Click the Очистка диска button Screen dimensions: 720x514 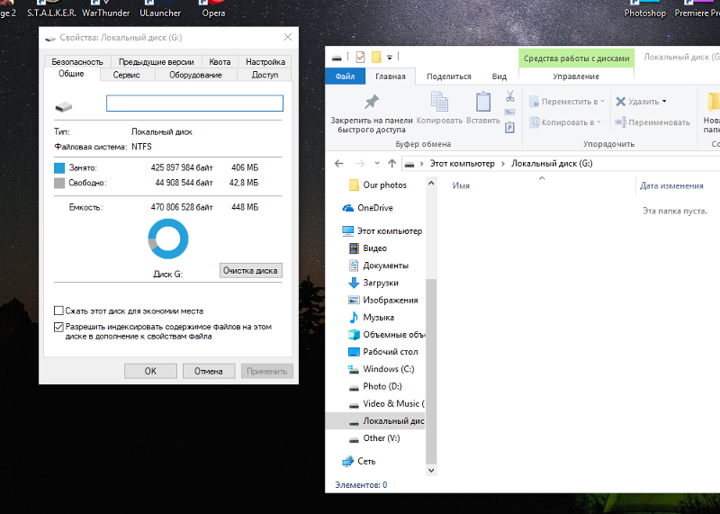pyautogui.click(x=251, y=271)
